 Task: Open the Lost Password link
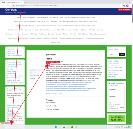(x=114, y=109)
